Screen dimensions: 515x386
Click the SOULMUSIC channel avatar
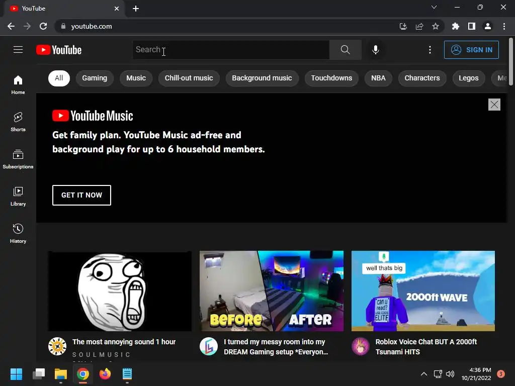click(x=57, y=346)
